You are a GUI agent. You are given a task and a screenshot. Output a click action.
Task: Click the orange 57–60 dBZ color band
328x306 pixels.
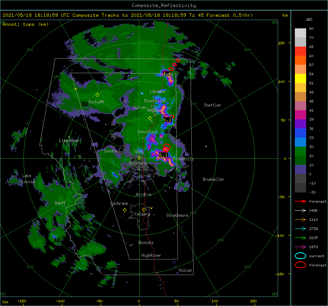[300, 60]
